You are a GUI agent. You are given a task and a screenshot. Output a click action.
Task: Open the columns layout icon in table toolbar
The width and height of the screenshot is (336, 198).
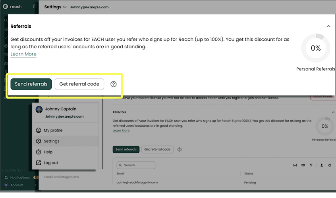point(303,165)
